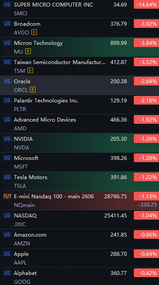Click the AMZN ticker symbol

coord(22,243)
